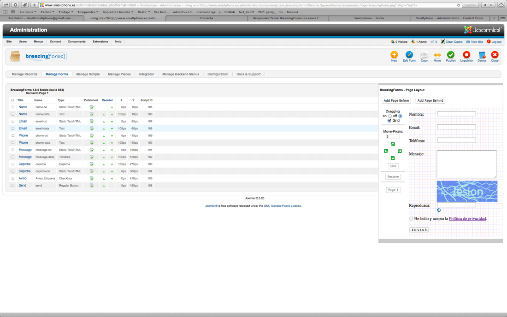Image resolution: width=507 pixels, height=317 pixels.
Task: Open Safari bookmarks book icon
Action: 5,12
